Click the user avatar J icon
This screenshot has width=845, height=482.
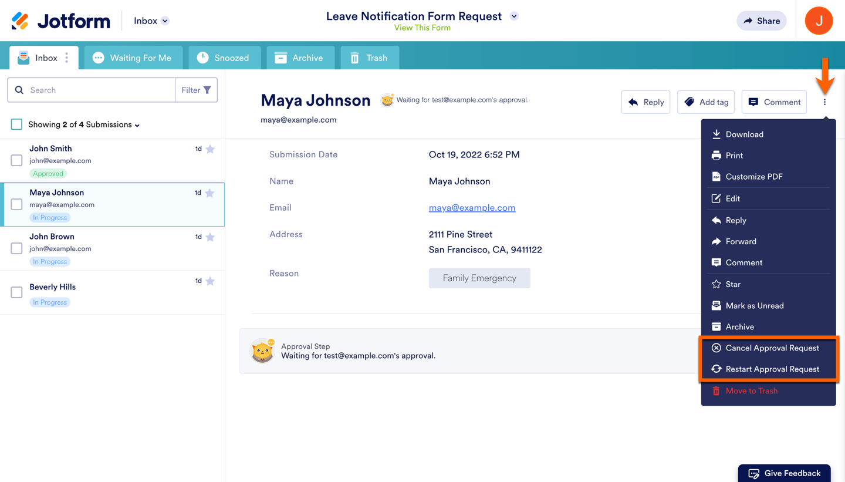pos(819,21)
